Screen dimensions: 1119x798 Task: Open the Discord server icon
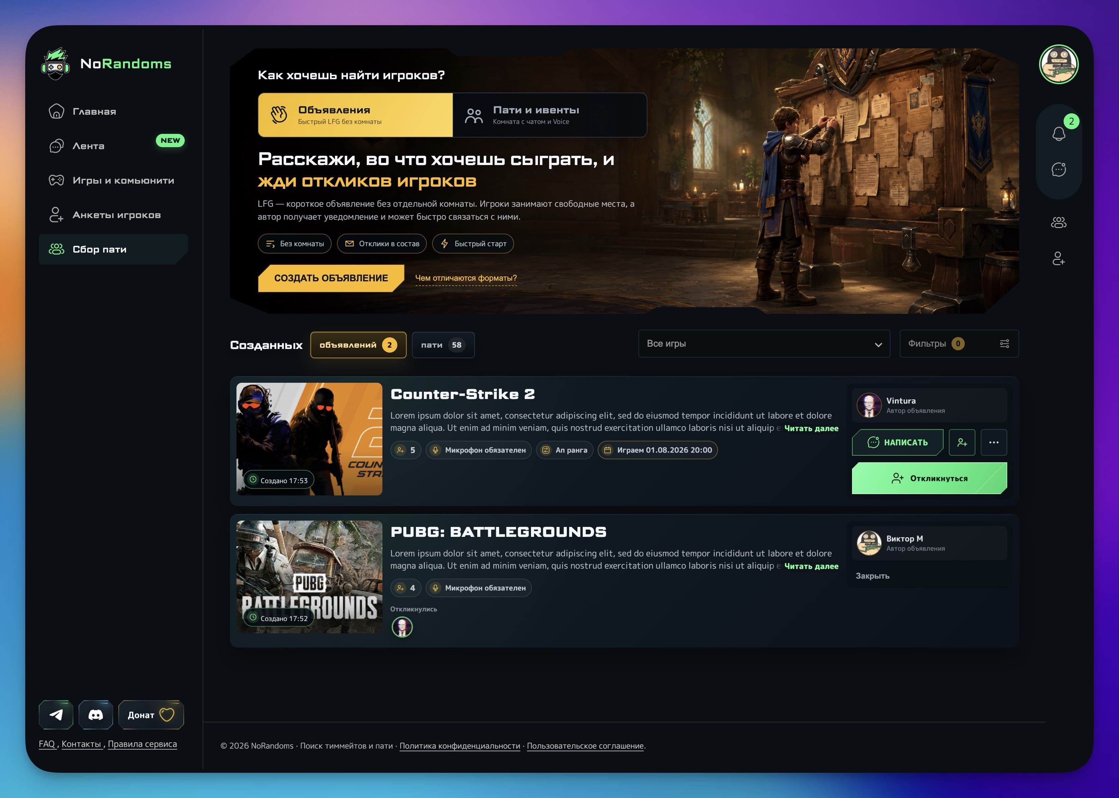point(96,714)
